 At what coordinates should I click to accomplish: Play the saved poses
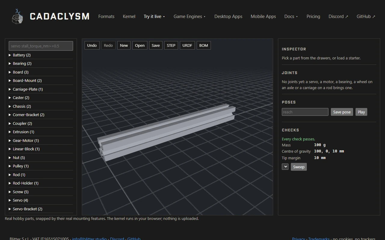pyautogui.click(x=361, y=112)
